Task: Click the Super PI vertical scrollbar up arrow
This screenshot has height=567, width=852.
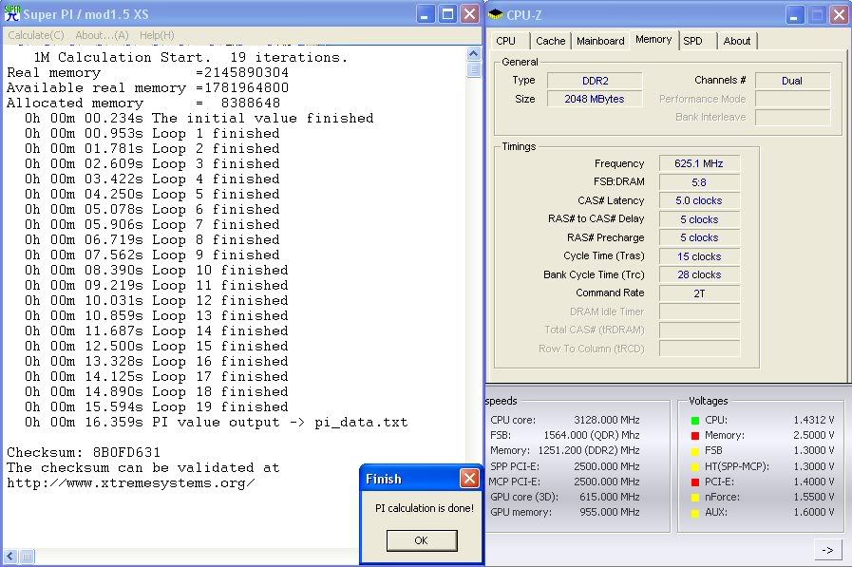Action: (474, 54)
